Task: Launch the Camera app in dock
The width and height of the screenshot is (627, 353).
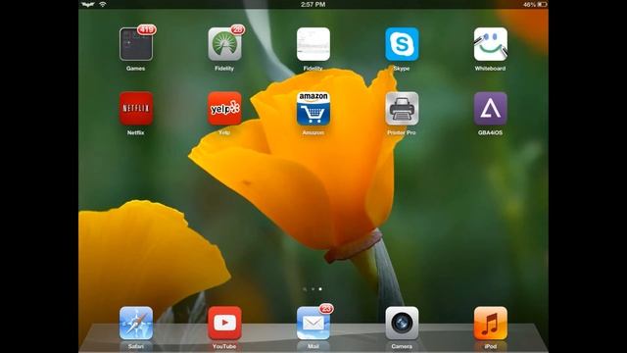Action: click(x=402, y=323)
